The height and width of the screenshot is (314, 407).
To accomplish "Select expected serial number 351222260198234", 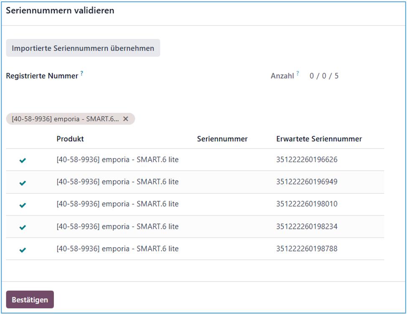I will [x=307, y=227].
